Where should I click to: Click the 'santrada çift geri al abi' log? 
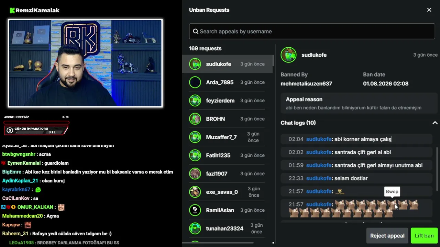[362, 152]
